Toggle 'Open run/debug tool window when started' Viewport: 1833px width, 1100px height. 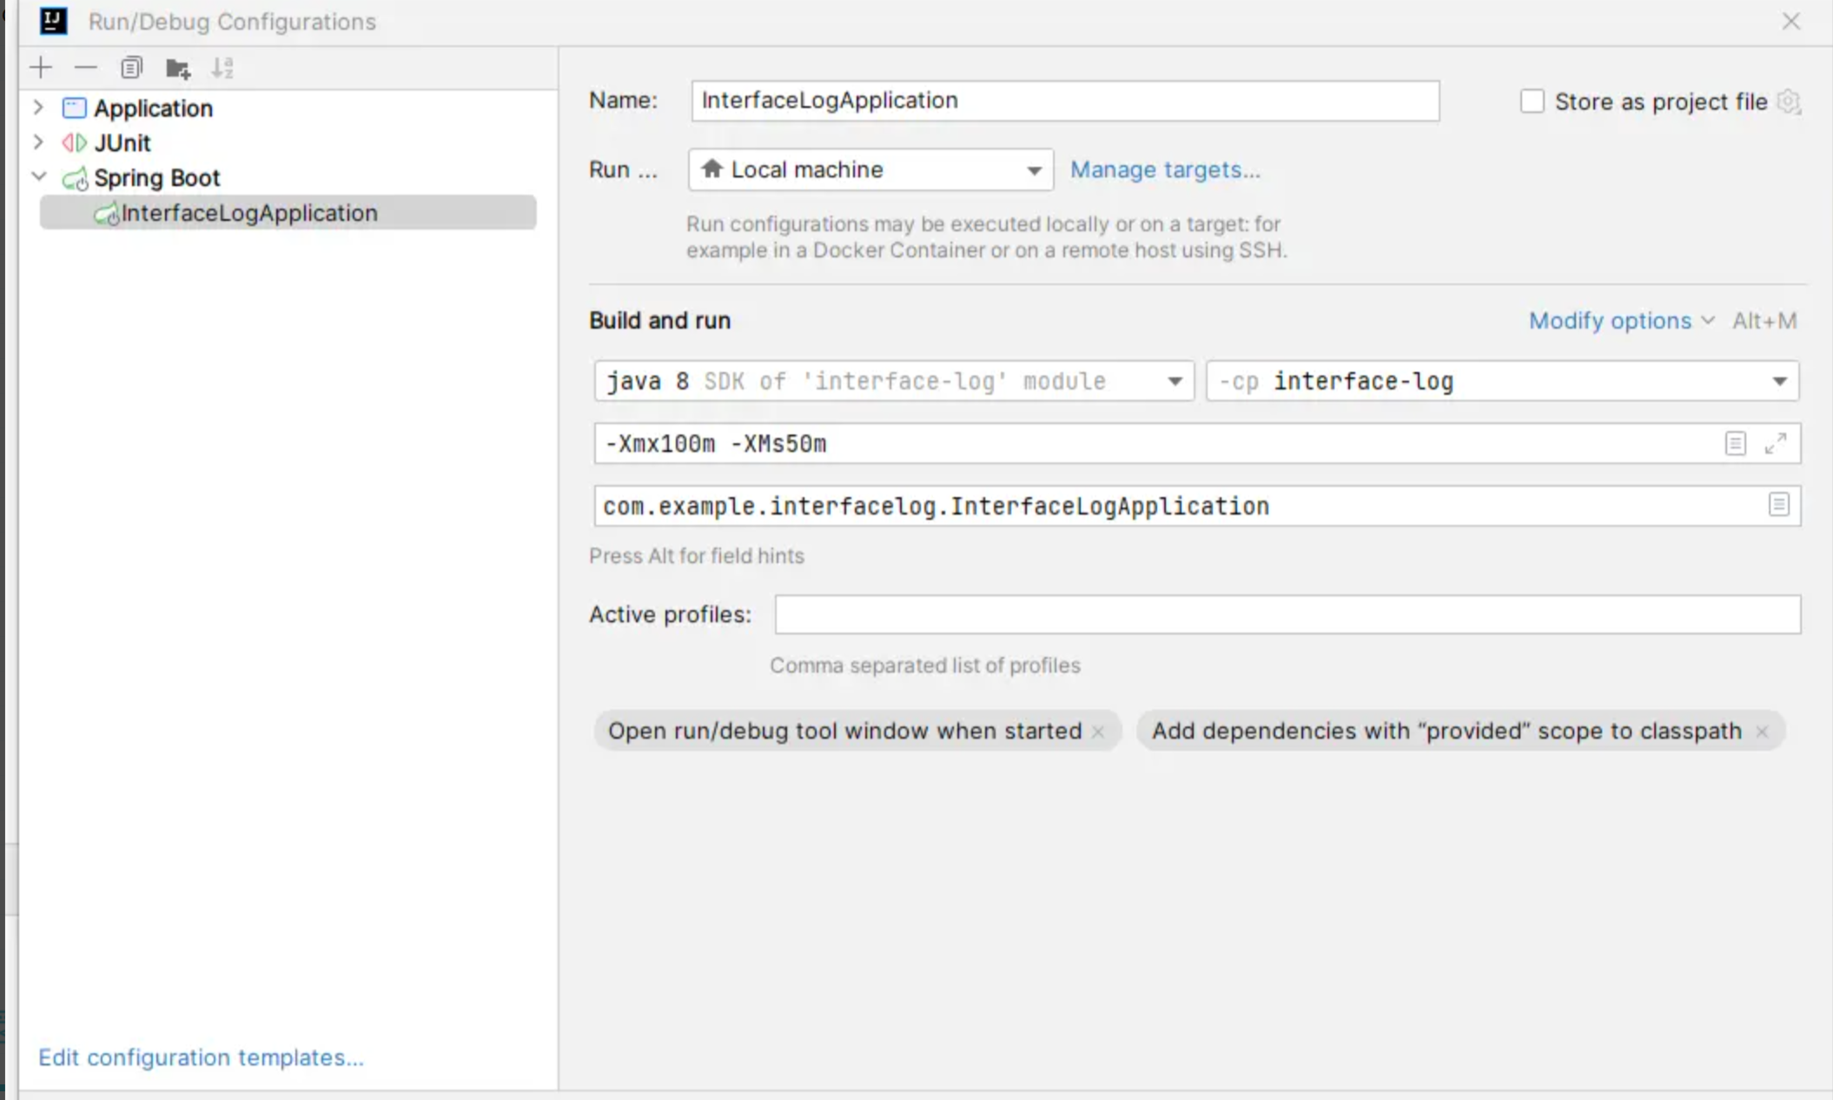1098,731
